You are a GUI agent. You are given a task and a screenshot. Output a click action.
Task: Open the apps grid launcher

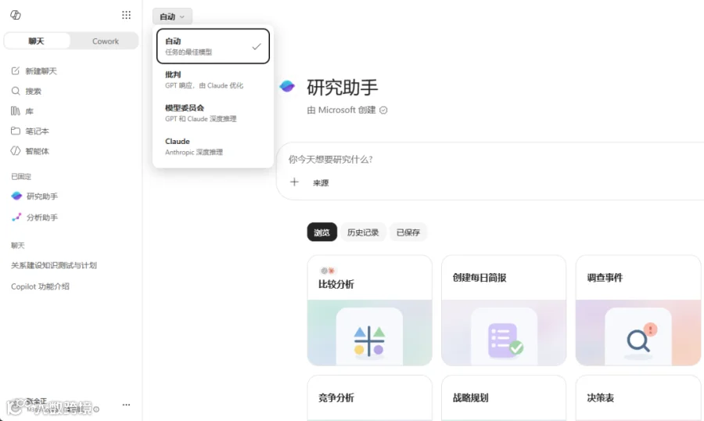126,15
